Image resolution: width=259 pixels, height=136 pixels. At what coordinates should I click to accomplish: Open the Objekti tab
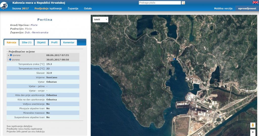(41, 42)
